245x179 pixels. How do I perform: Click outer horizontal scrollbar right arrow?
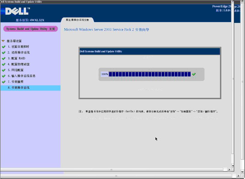point(238,176)
